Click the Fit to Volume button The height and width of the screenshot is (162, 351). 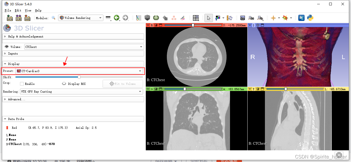(x=123, y=84)
